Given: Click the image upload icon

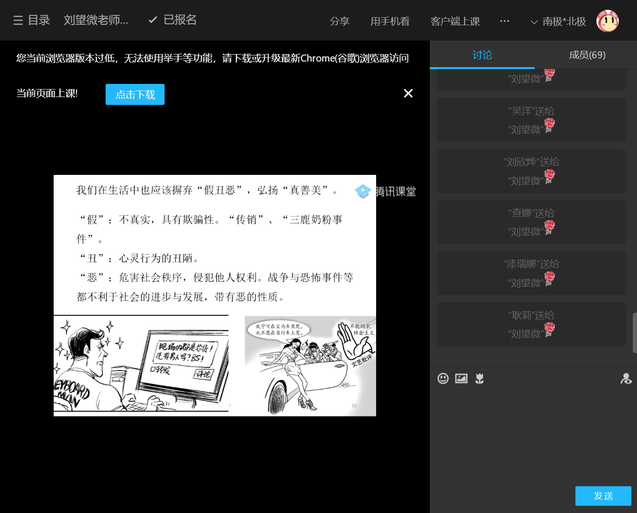Looking at the screenshot, I should pos(461,379).
